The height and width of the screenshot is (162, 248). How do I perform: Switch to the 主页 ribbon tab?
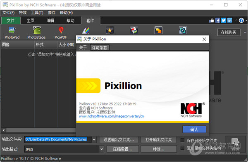pos(31,21)
